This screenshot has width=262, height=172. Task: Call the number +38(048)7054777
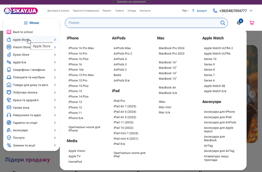point(233,11)
